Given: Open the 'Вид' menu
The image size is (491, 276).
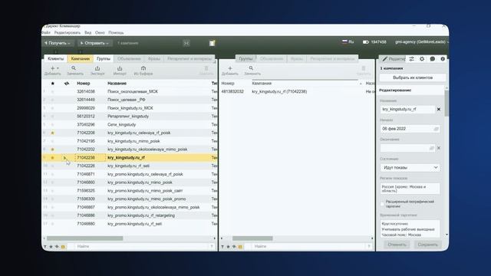Looking at the screenshot, I should tap(88, 32).
